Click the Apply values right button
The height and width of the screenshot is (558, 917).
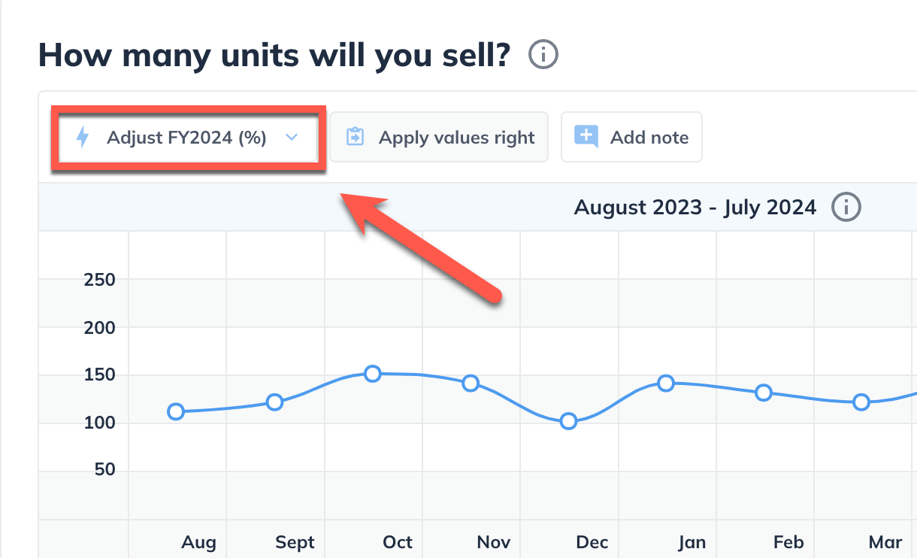pyautogui.click(x=439, y=138)
